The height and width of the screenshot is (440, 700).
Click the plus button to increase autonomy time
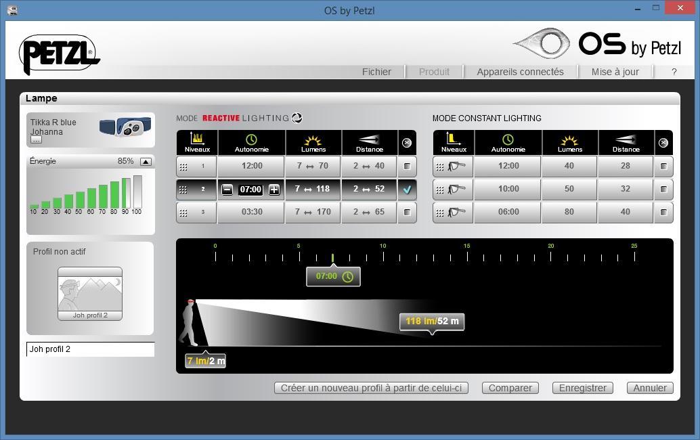coord(274,190)
